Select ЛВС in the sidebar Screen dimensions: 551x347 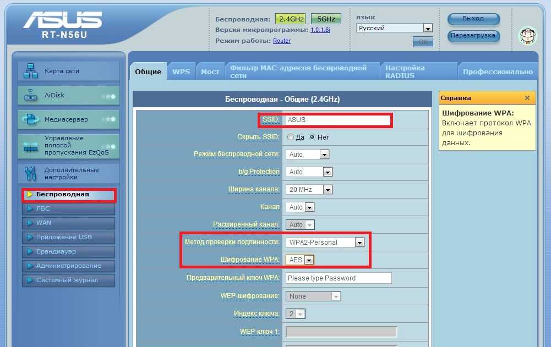pyautogui.click(x=68, y=208)
